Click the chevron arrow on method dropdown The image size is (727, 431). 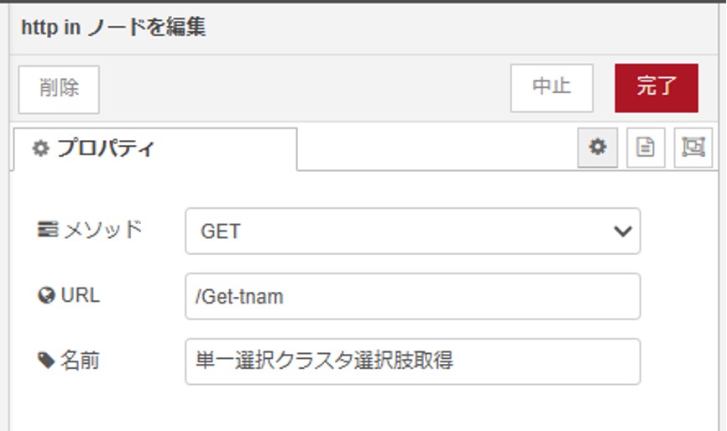622,231
